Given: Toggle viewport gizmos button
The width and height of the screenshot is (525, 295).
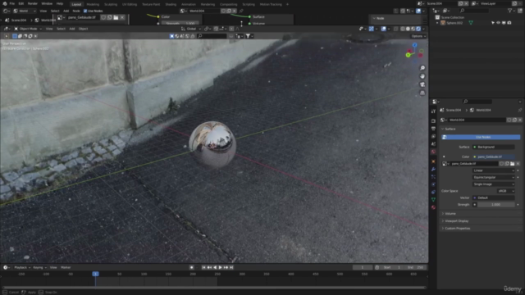Looking at the screenshot, I should (x=372, y=29).
